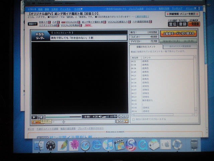Open the メニュー▼ dropdown in the blue bar
This screenshot has height=161, width=214.
(191, 8)
